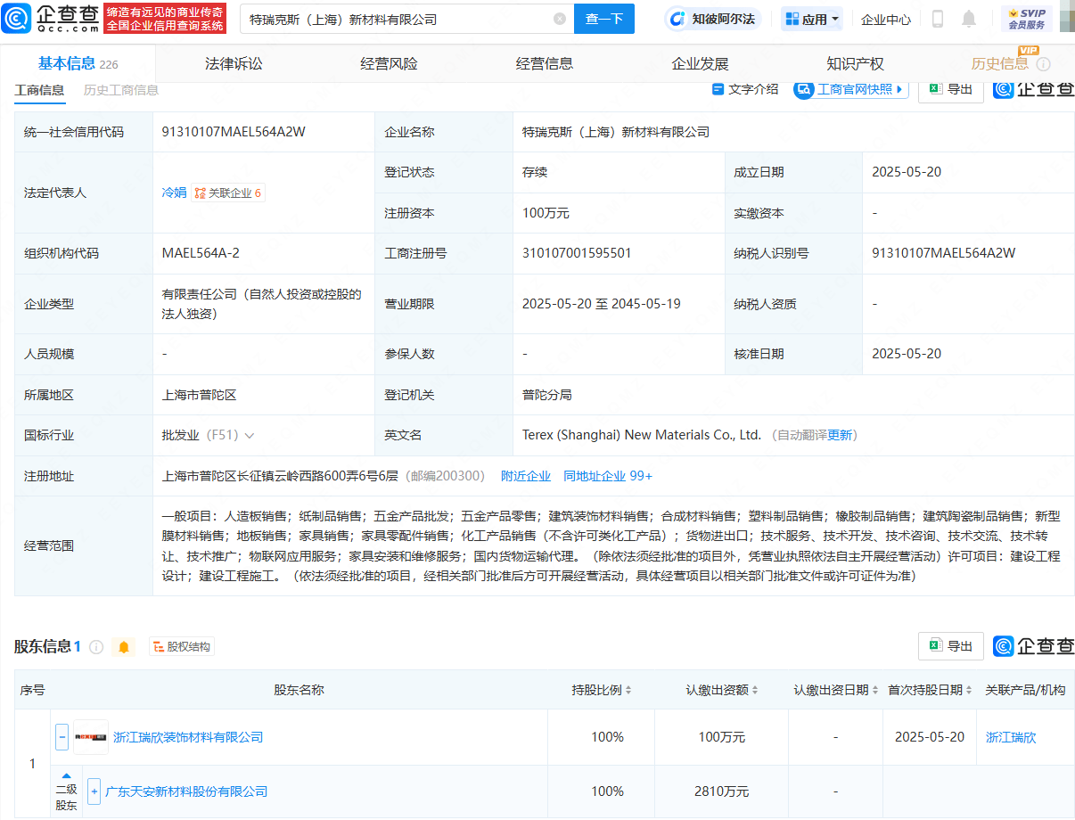
Task: Collapse the 二级股东 section arrow
Action: pyautogui.click(x=67, y=775)
